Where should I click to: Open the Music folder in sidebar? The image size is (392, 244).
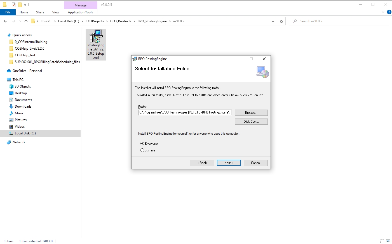[x=19, y=113]
